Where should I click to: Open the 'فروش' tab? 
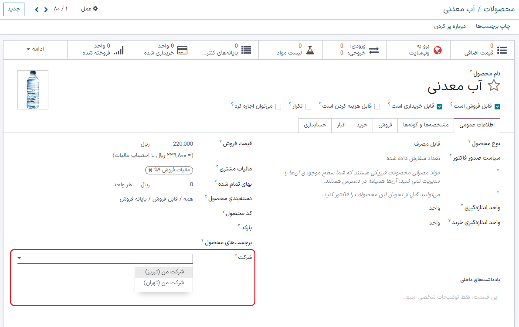385,125
